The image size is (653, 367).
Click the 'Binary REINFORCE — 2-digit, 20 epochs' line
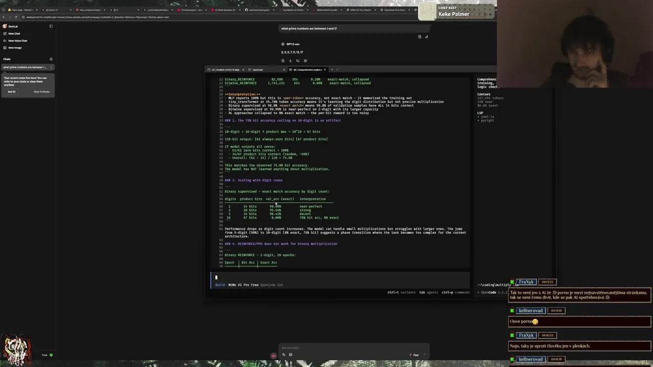click(260, 255)
